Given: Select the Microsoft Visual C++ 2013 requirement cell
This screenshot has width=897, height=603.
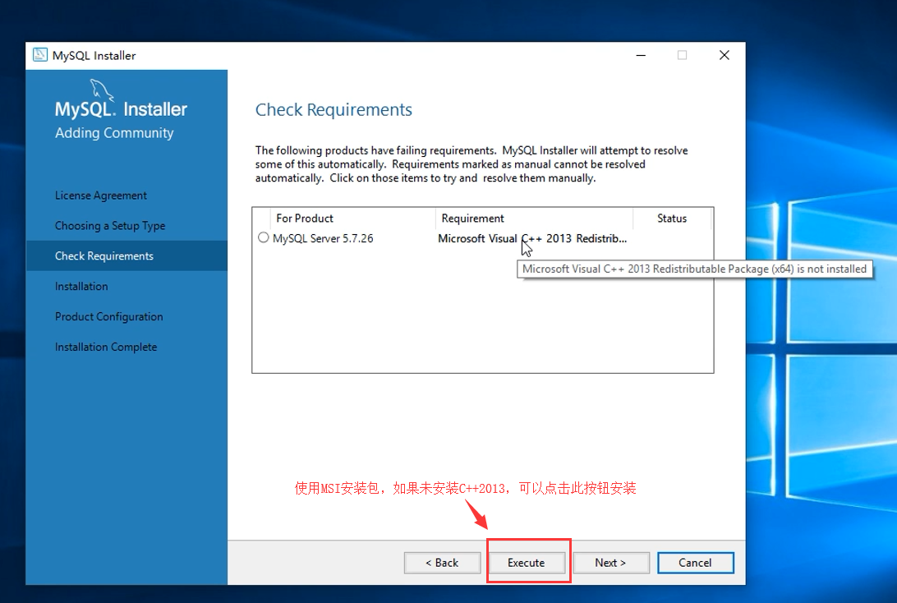Looking at the screenshot, I should (532, 238).
